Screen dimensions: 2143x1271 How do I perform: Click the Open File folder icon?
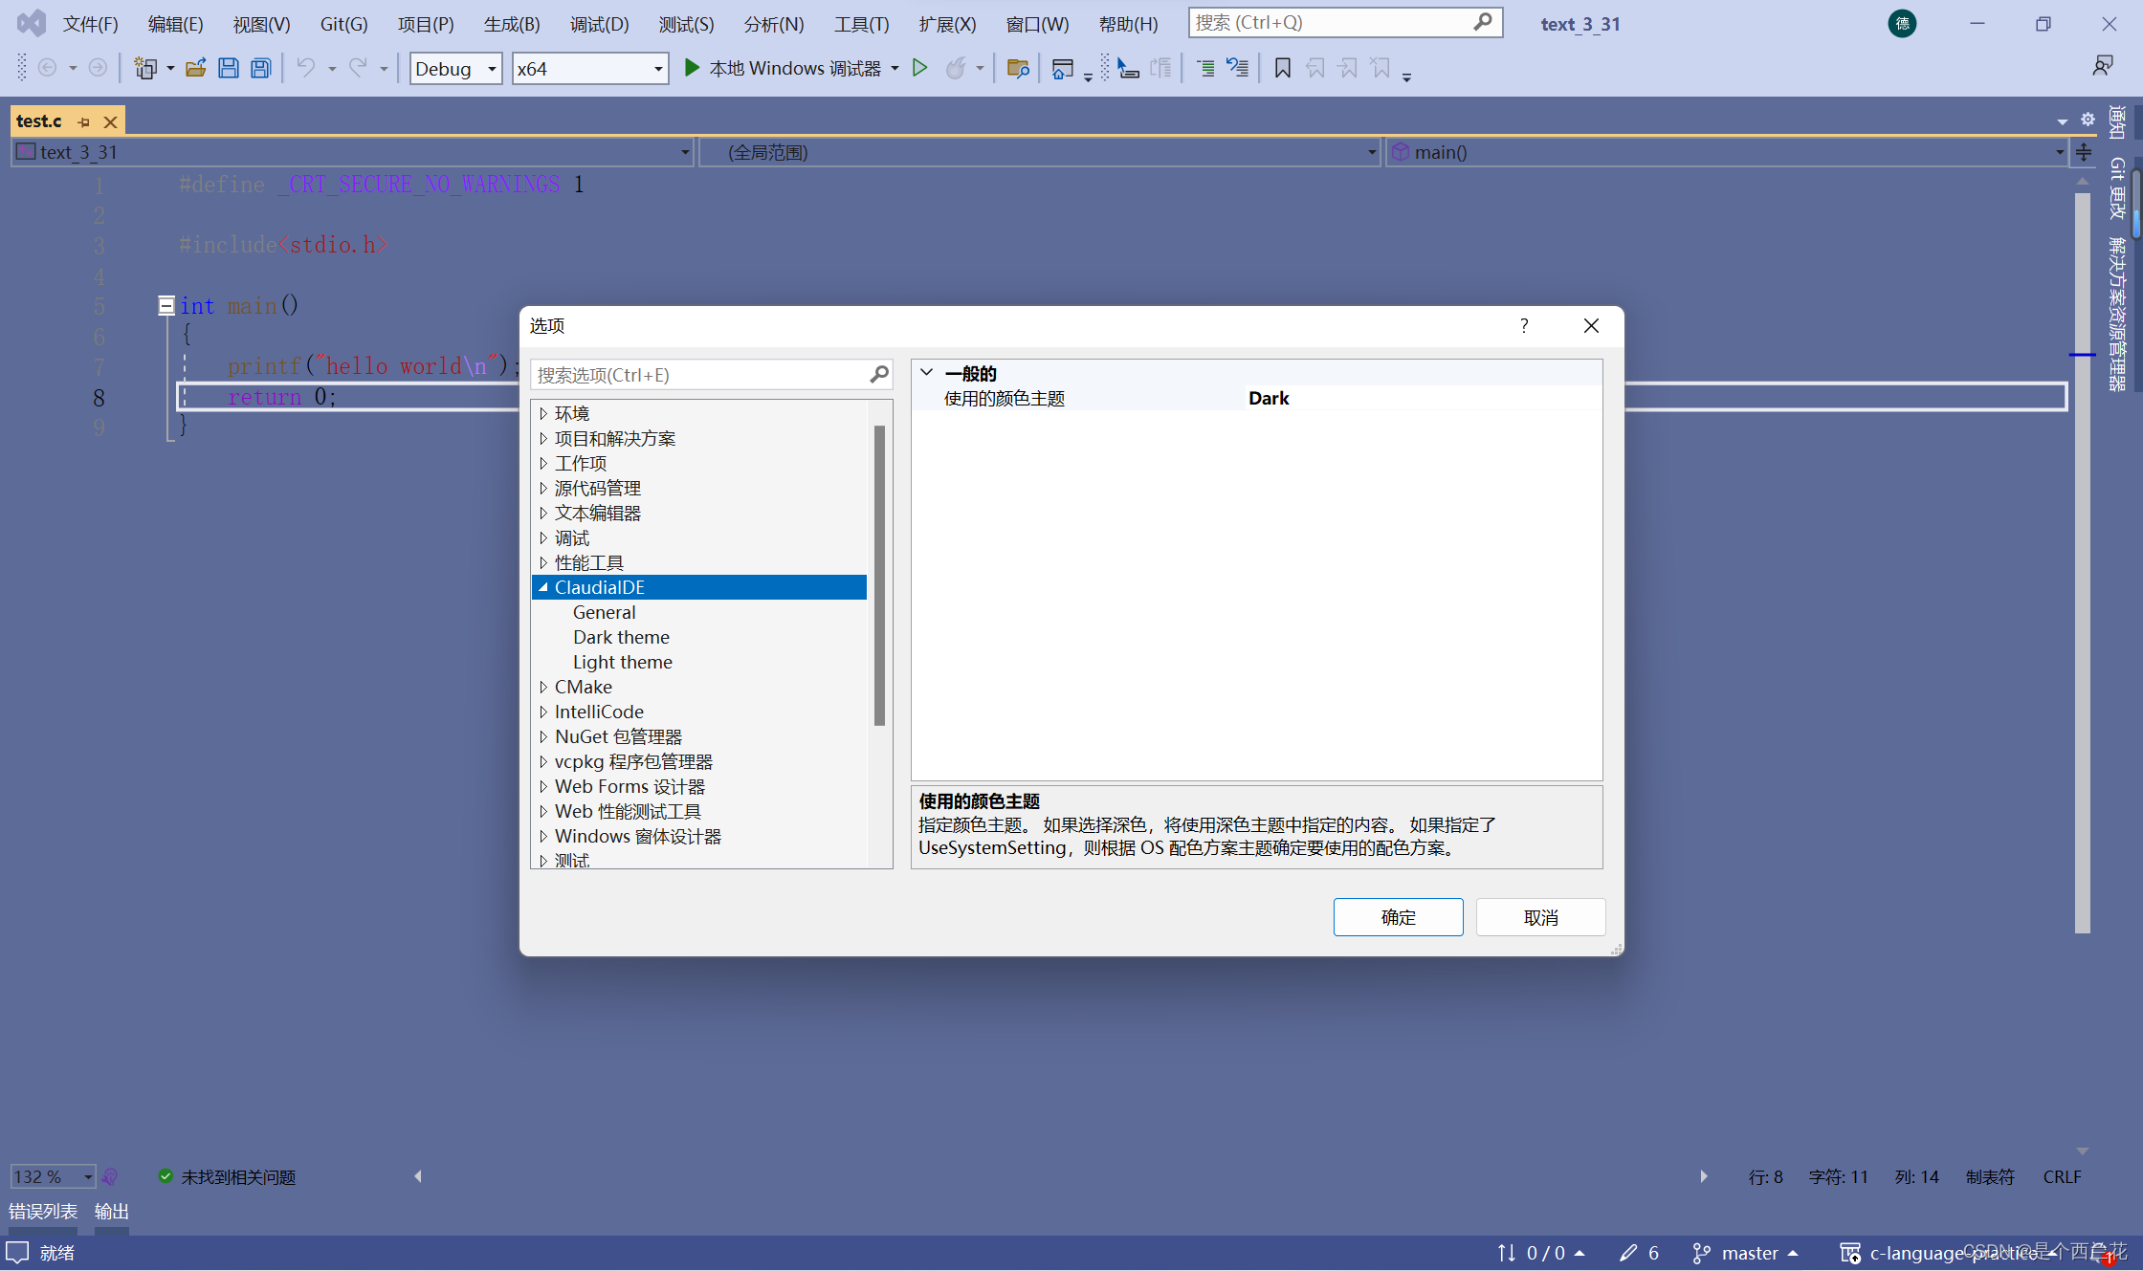(x=196, y=68)
